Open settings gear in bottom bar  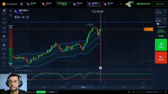[x=134, y=92]
